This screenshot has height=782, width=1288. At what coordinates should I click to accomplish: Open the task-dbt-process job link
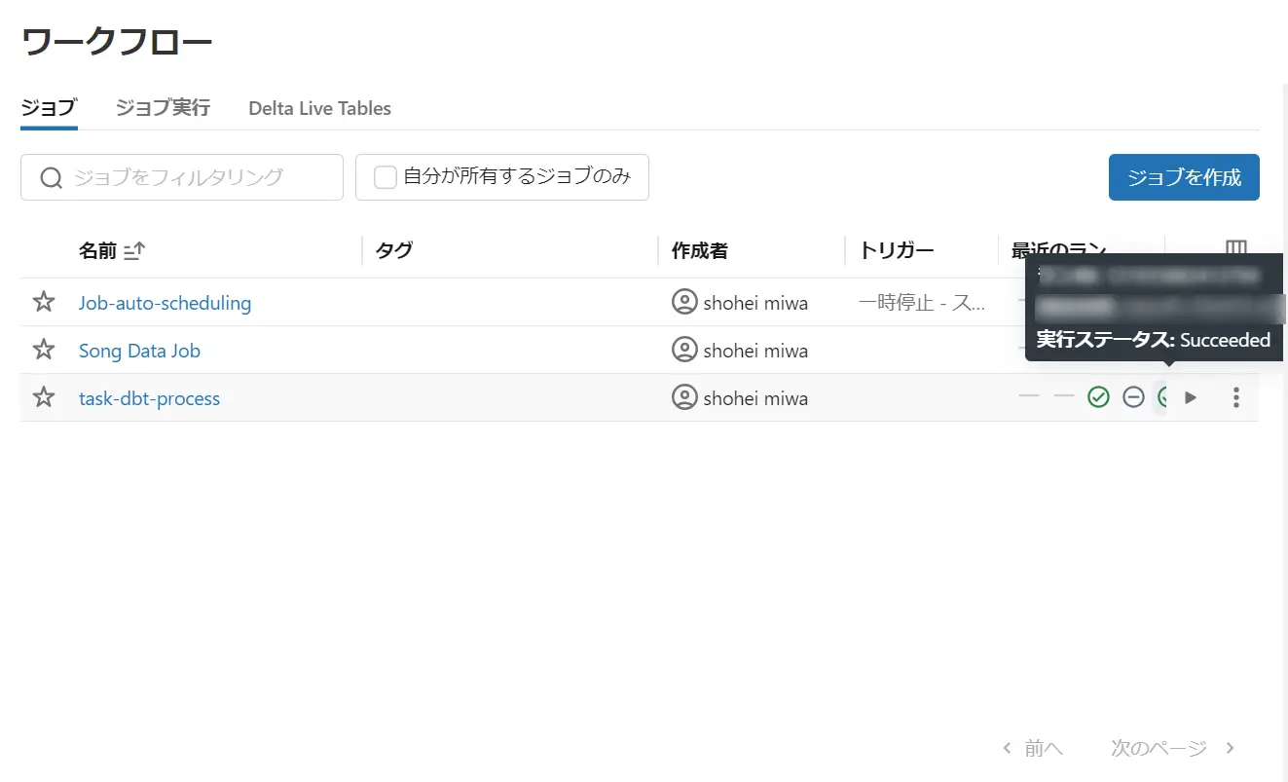(x=149, y=398)
